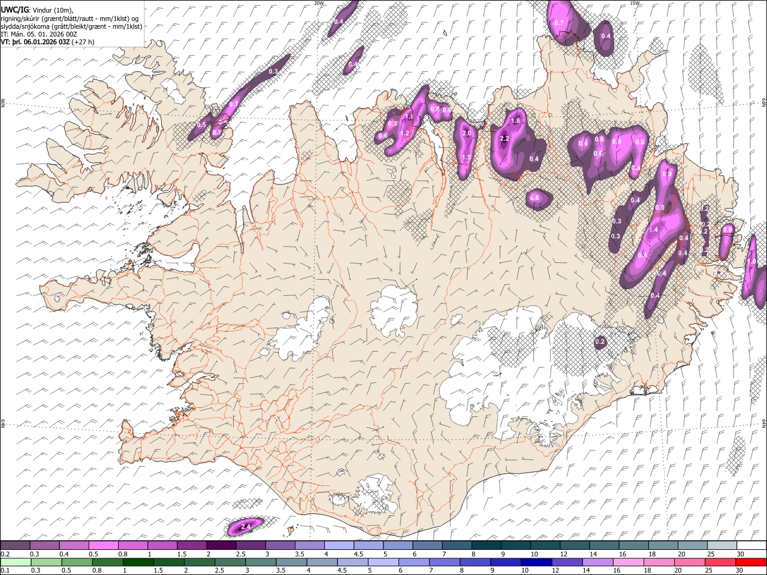767x575 pixels.
Task: Select the 2.2 snowfall value on the map
Action: 505,138
